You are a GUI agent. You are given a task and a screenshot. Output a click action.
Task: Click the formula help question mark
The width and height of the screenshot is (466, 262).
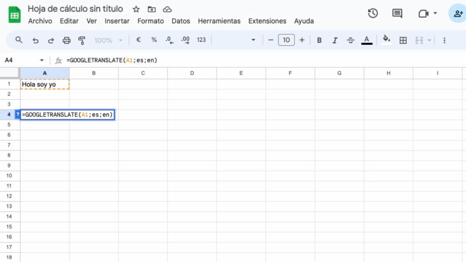pos(17,115)
